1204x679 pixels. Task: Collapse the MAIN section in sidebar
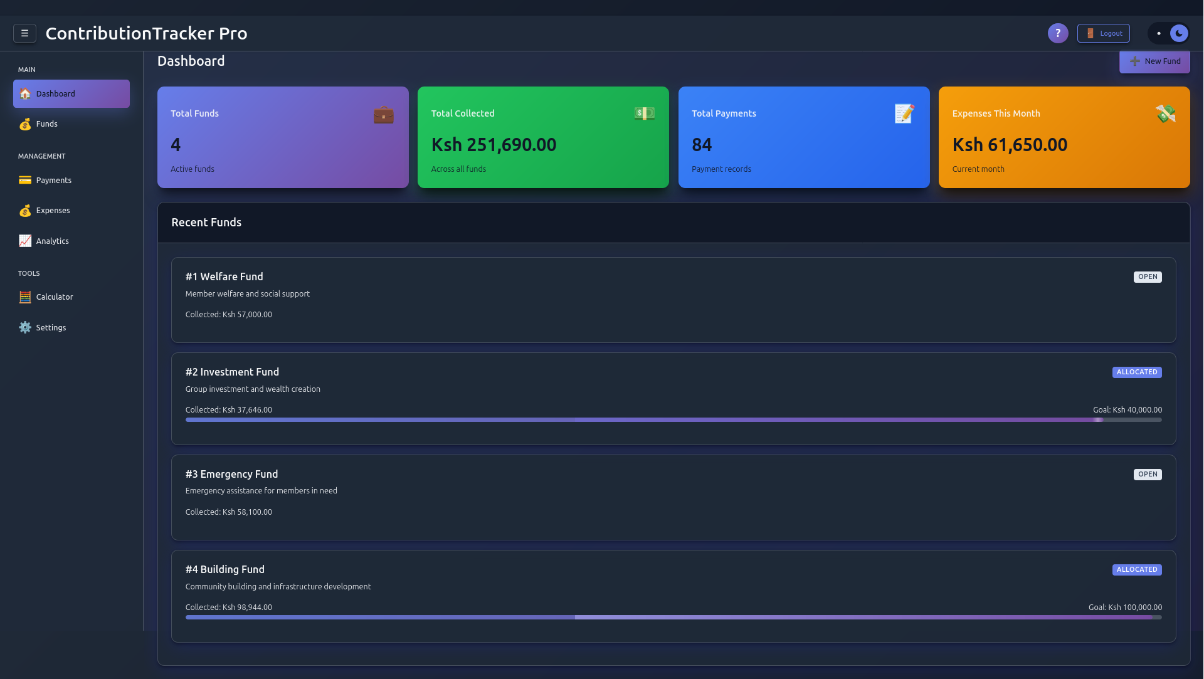pyautogui.click(x=26, y=69)
